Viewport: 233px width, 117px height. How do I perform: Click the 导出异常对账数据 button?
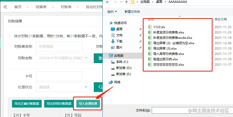point(59,104)
